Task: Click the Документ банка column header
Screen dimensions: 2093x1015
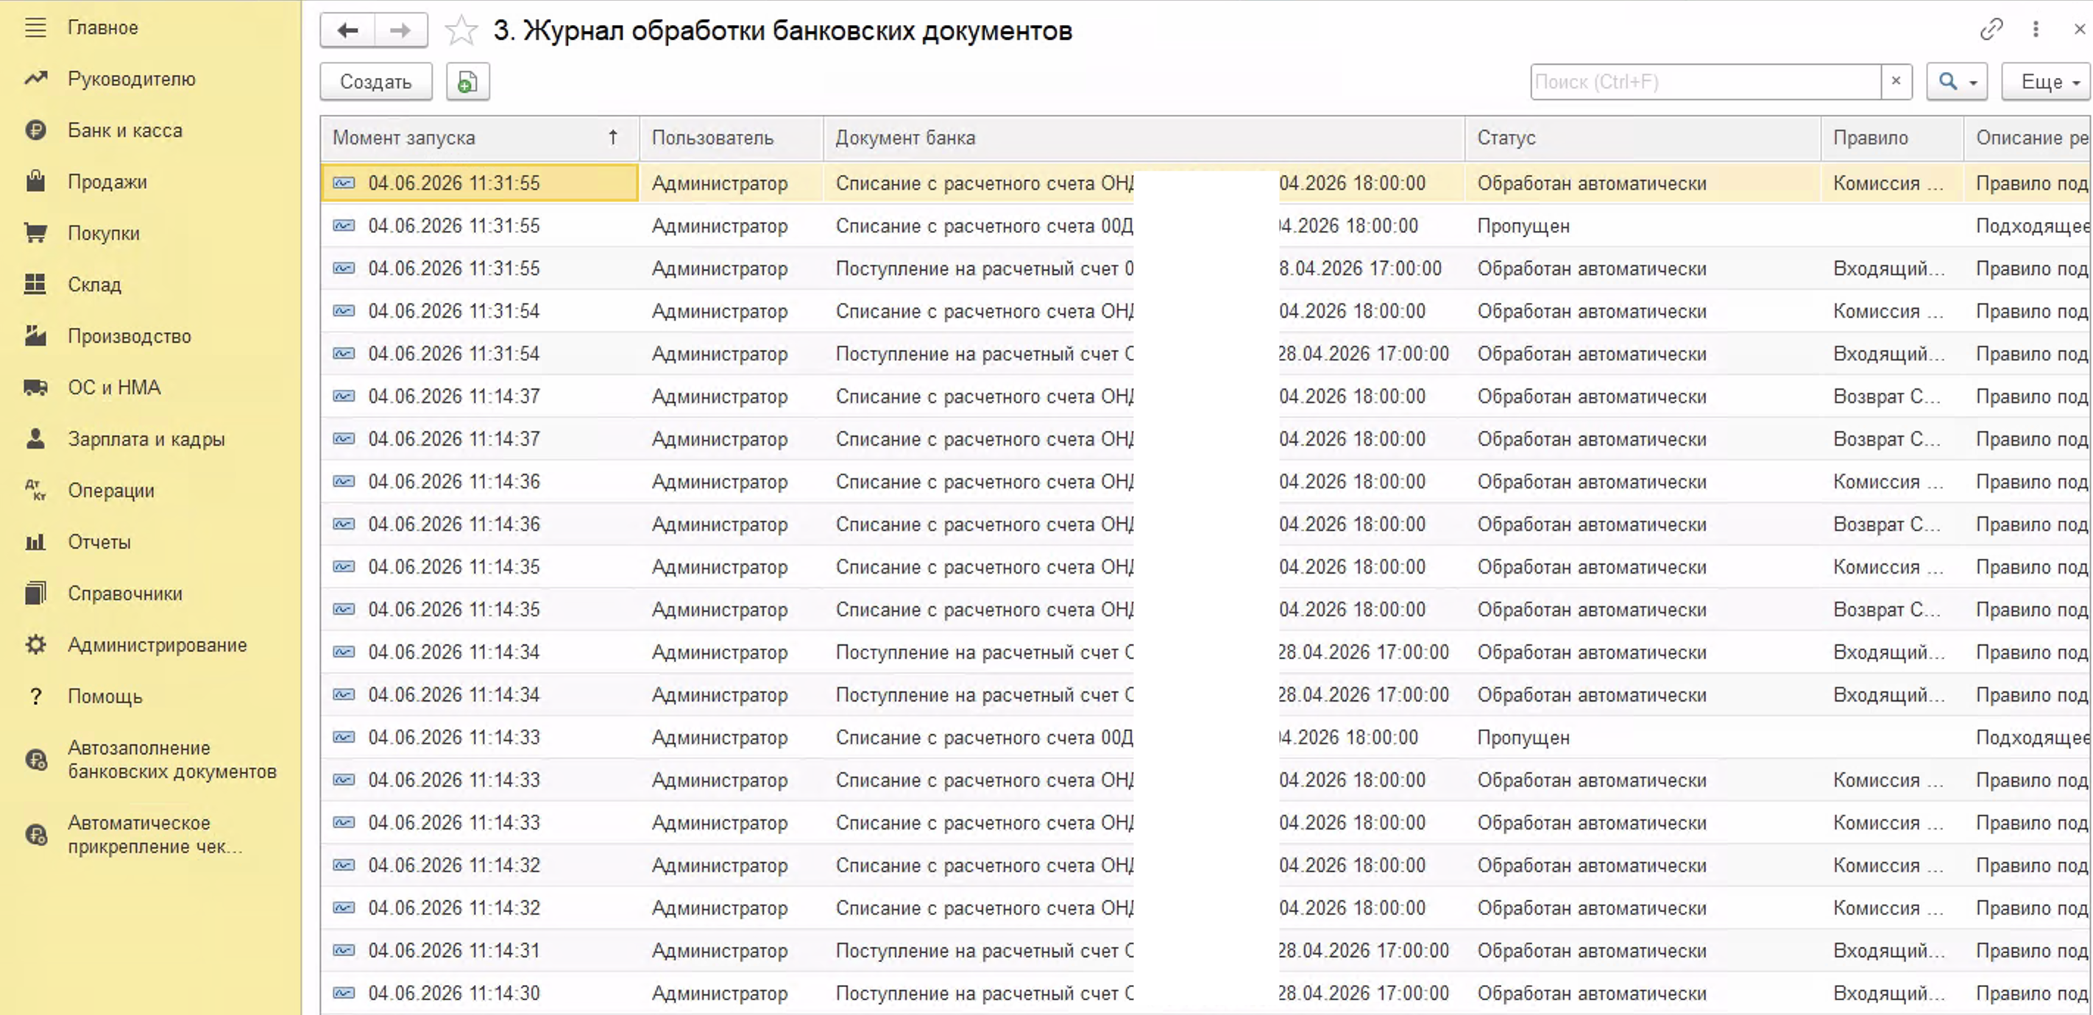Action: click(1144, 138)
